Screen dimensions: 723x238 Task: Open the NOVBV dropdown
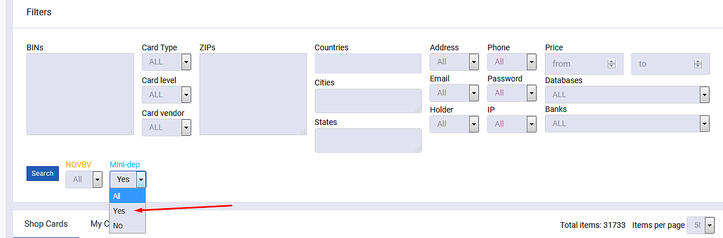84,179
